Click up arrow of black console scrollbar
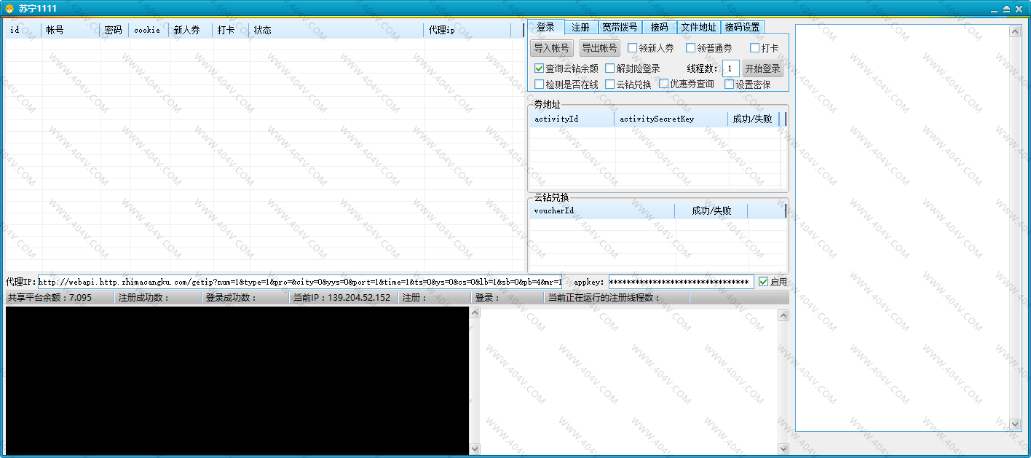This screenshot has height=458, width=1031. [475, 313]
